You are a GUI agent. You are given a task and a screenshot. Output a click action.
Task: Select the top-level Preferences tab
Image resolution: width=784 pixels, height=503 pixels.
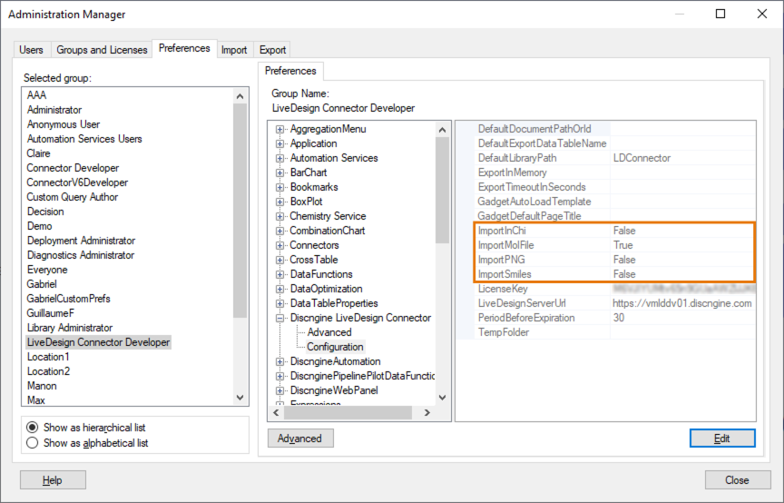pos(184,48)
